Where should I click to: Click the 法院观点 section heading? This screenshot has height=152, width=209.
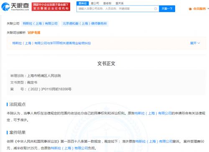tap(18, 104)
